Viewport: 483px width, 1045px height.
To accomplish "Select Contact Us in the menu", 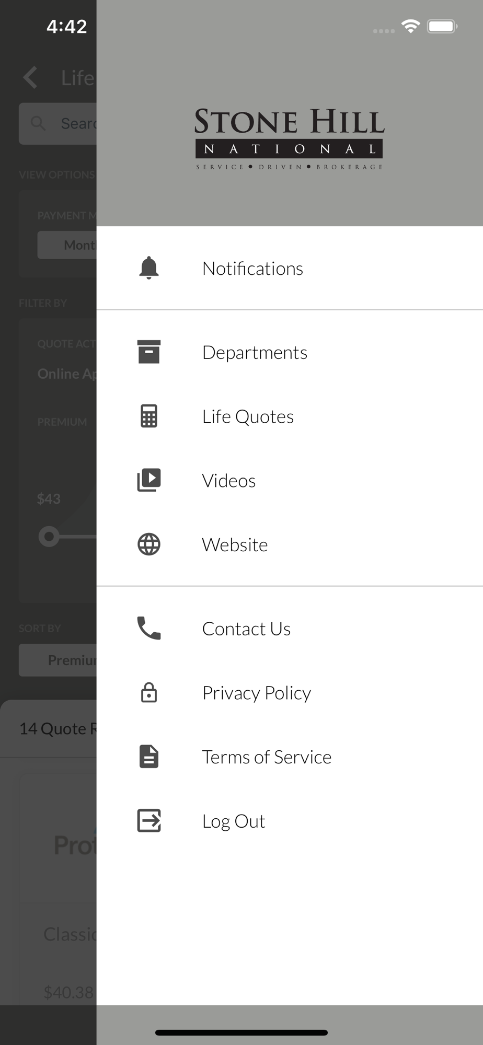I will point(290,629).
